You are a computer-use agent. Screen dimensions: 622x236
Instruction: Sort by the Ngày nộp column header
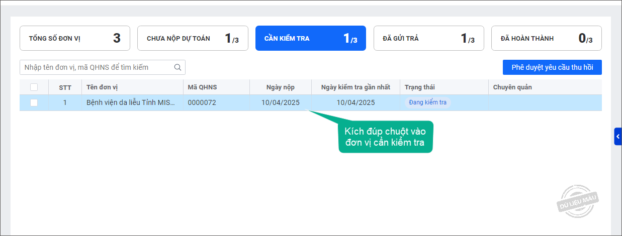(280, 87)
